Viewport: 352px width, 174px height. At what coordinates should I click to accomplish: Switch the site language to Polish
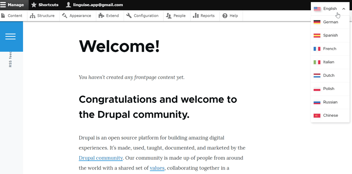(330, 89)
